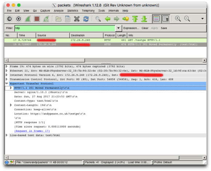Apply the display filter
The height and width of the screenshot is (171, 211).
pyautogui.click(x=154, y=28)
